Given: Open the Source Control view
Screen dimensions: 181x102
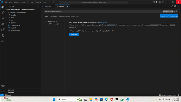Looking at the screenshot, I should pos(3,18).
